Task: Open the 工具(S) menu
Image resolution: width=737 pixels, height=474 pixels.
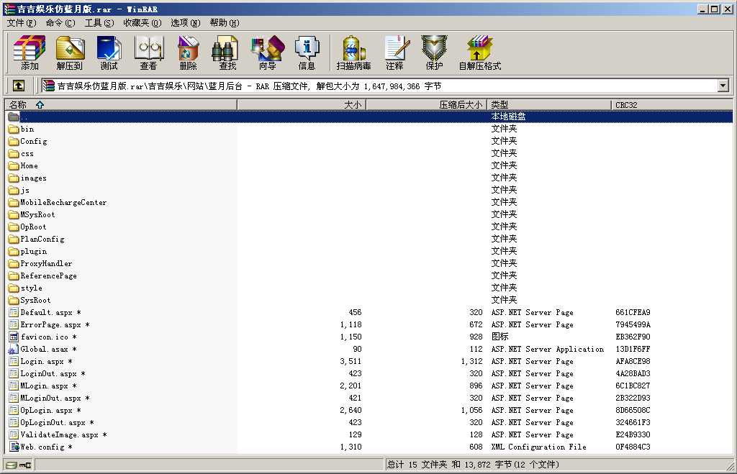Action: (99, 22)
